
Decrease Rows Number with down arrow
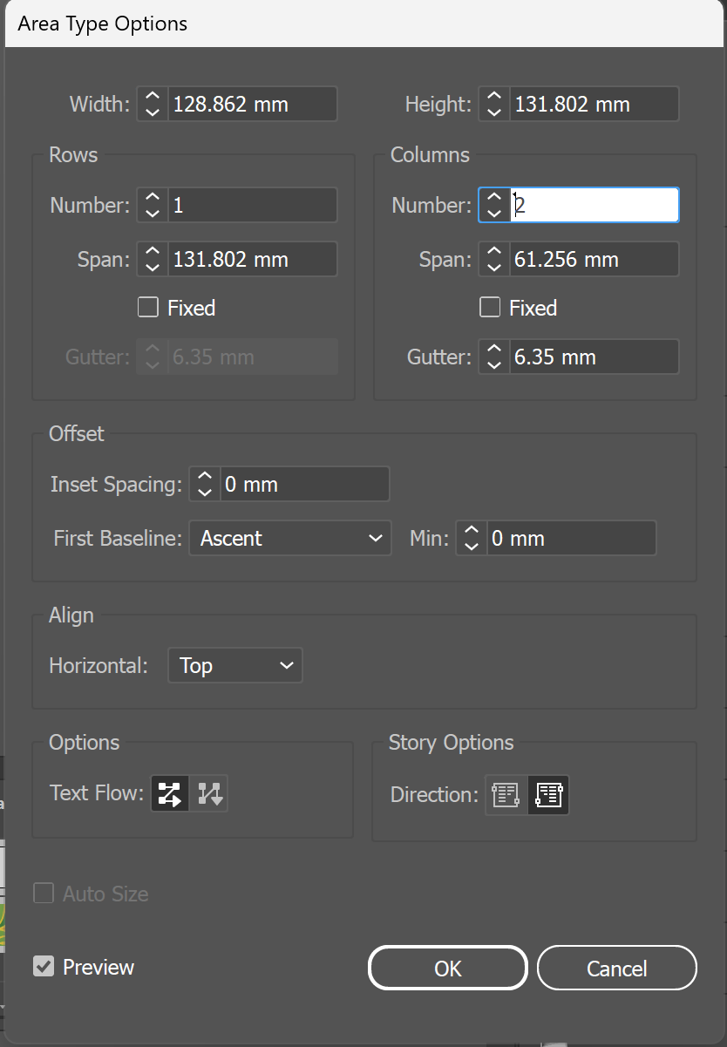(153, 214)
